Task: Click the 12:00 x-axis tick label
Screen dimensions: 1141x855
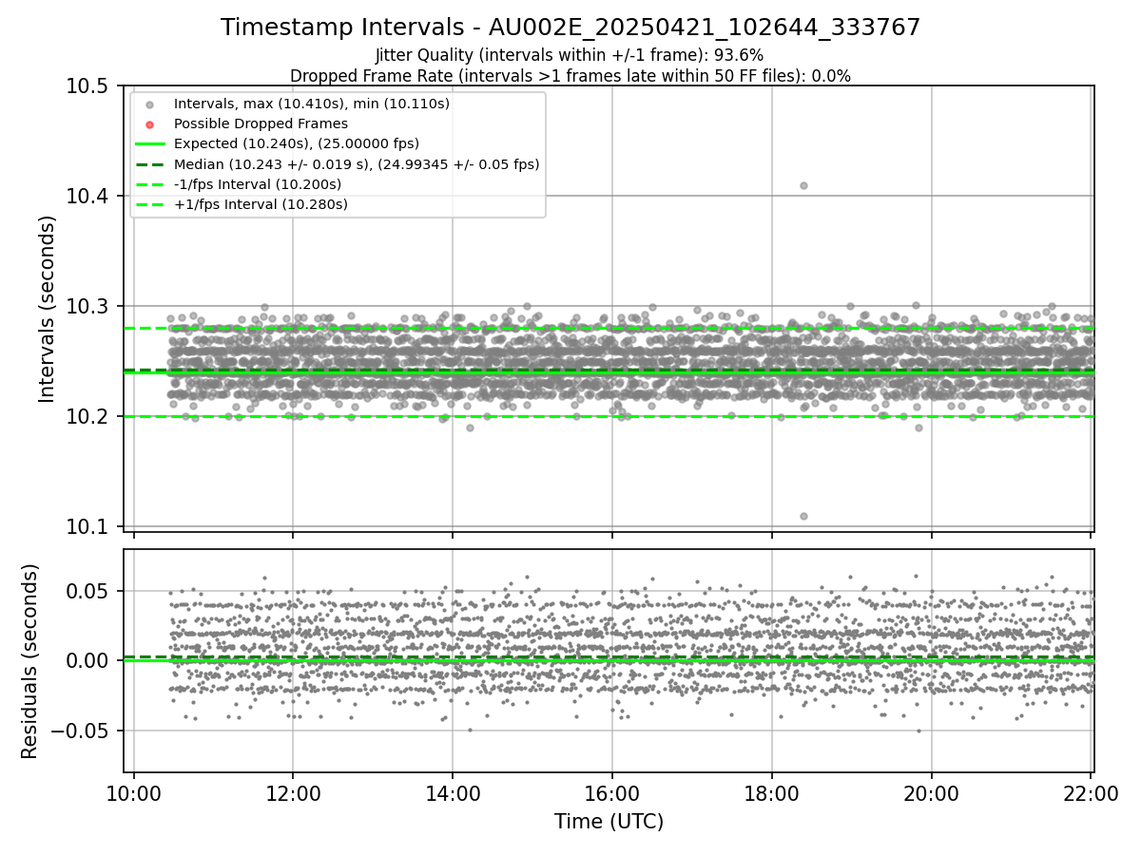Action: [293, 794]
